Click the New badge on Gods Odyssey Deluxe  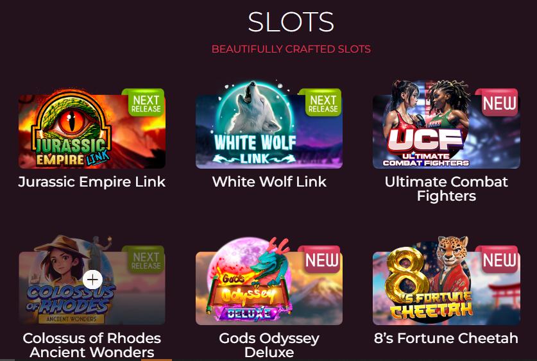320,260
